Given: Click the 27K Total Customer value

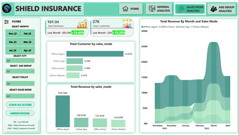Looking at the screenshot, I should click(x=96, y=22).
